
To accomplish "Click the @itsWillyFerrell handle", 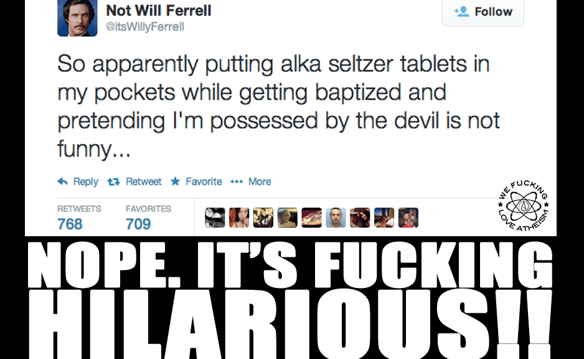I will click(x=145, y=27).
